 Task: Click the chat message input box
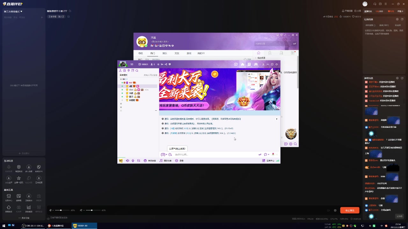pos(215,155)
